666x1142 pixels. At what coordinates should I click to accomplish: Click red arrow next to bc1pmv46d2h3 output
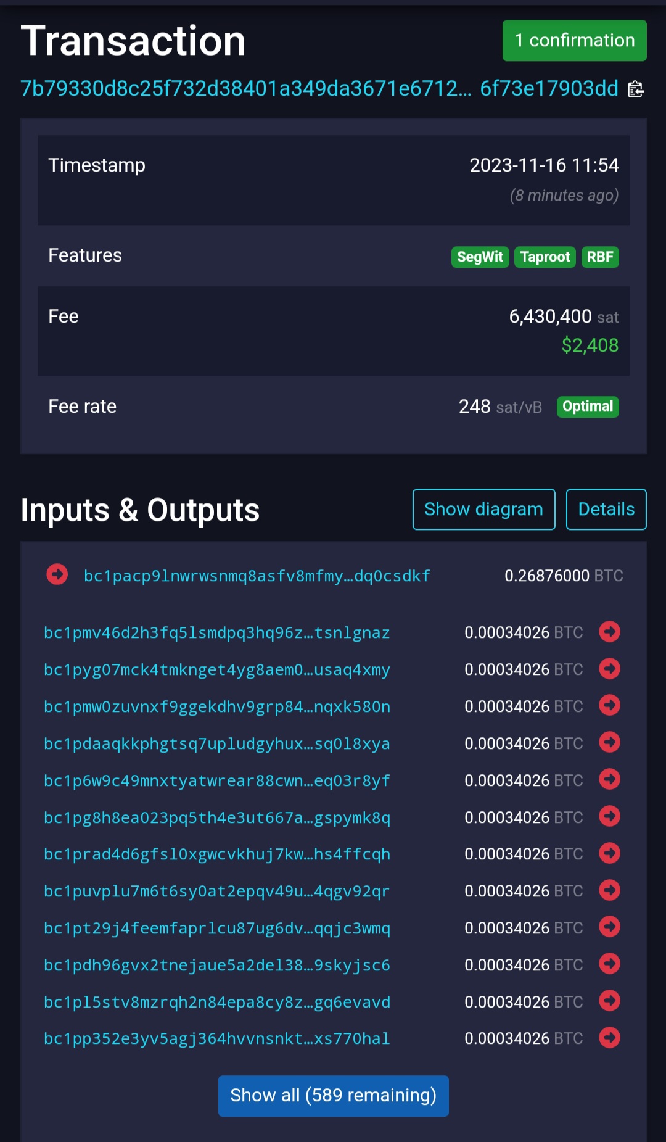[609, 632]
